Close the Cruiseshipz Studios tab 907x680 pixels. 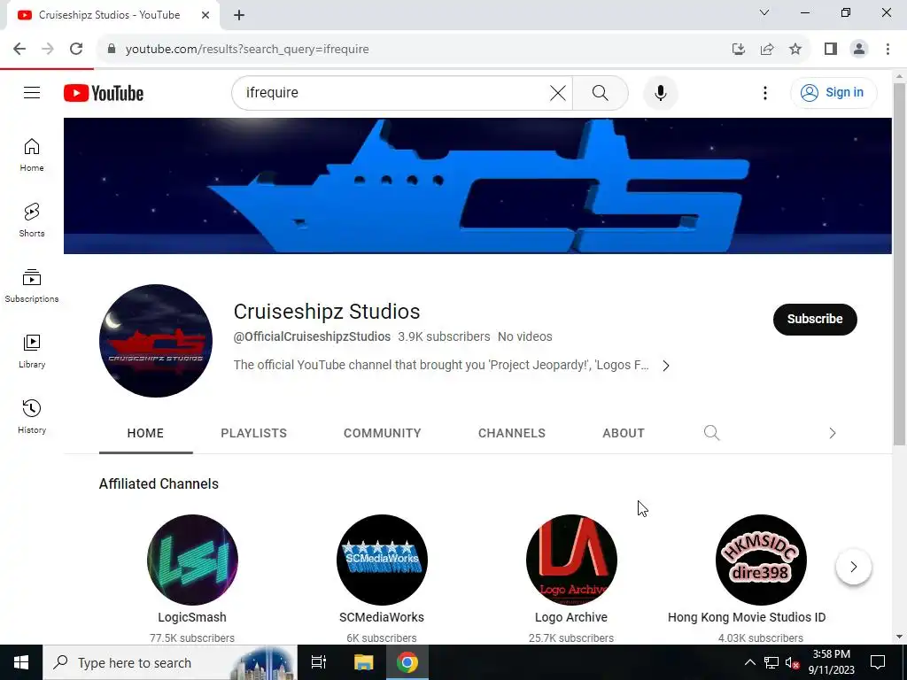tap(205, 15)
